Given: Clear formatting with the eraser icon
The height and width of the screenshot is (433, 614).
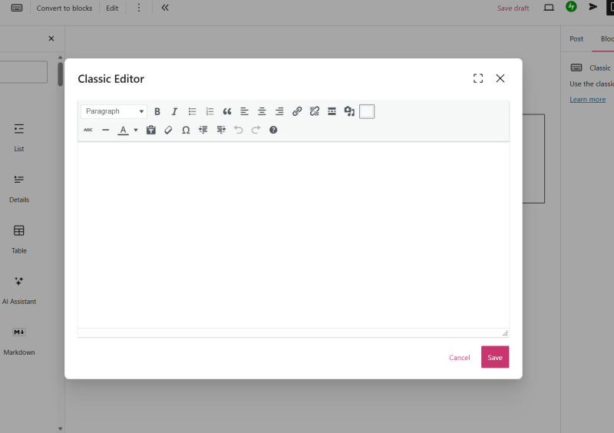Looking at the screenshot, I should 168,130.
